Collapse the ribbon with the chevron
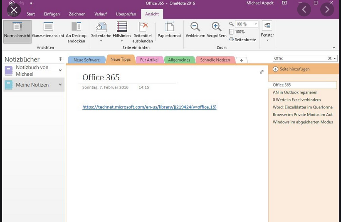 [x=334, y=48]
